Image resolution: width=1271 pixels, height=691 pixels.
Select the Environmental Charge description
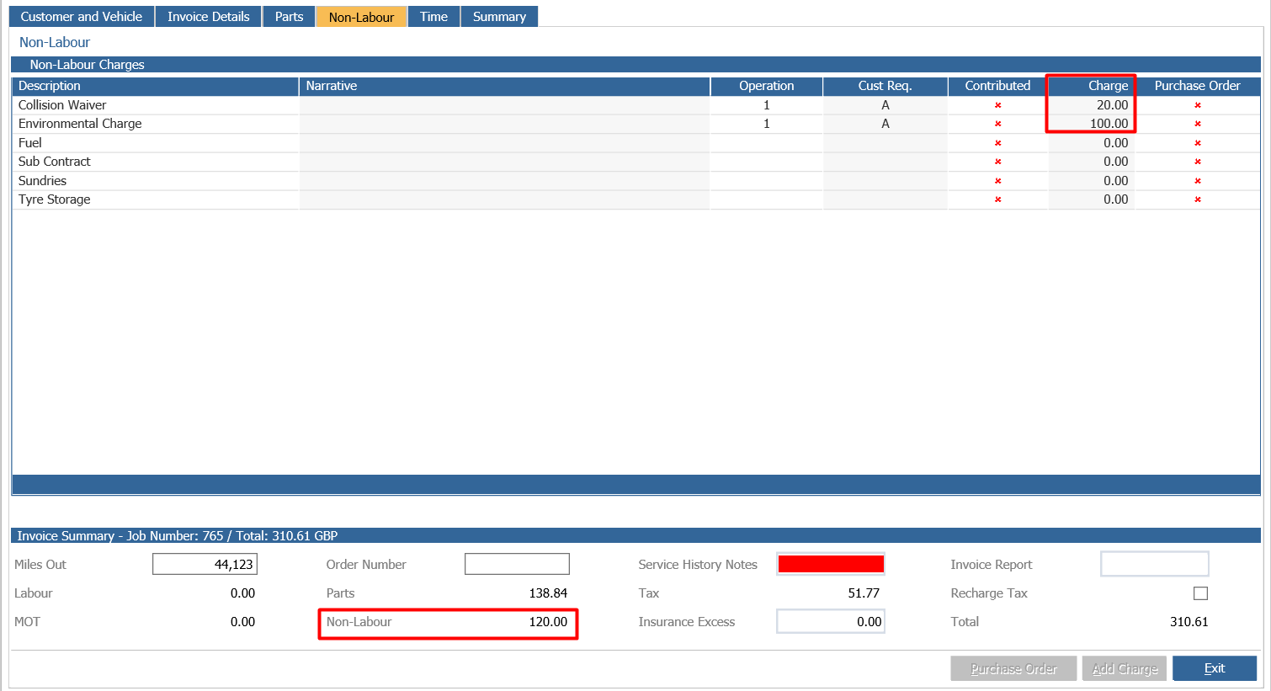[x=80, y=124]
